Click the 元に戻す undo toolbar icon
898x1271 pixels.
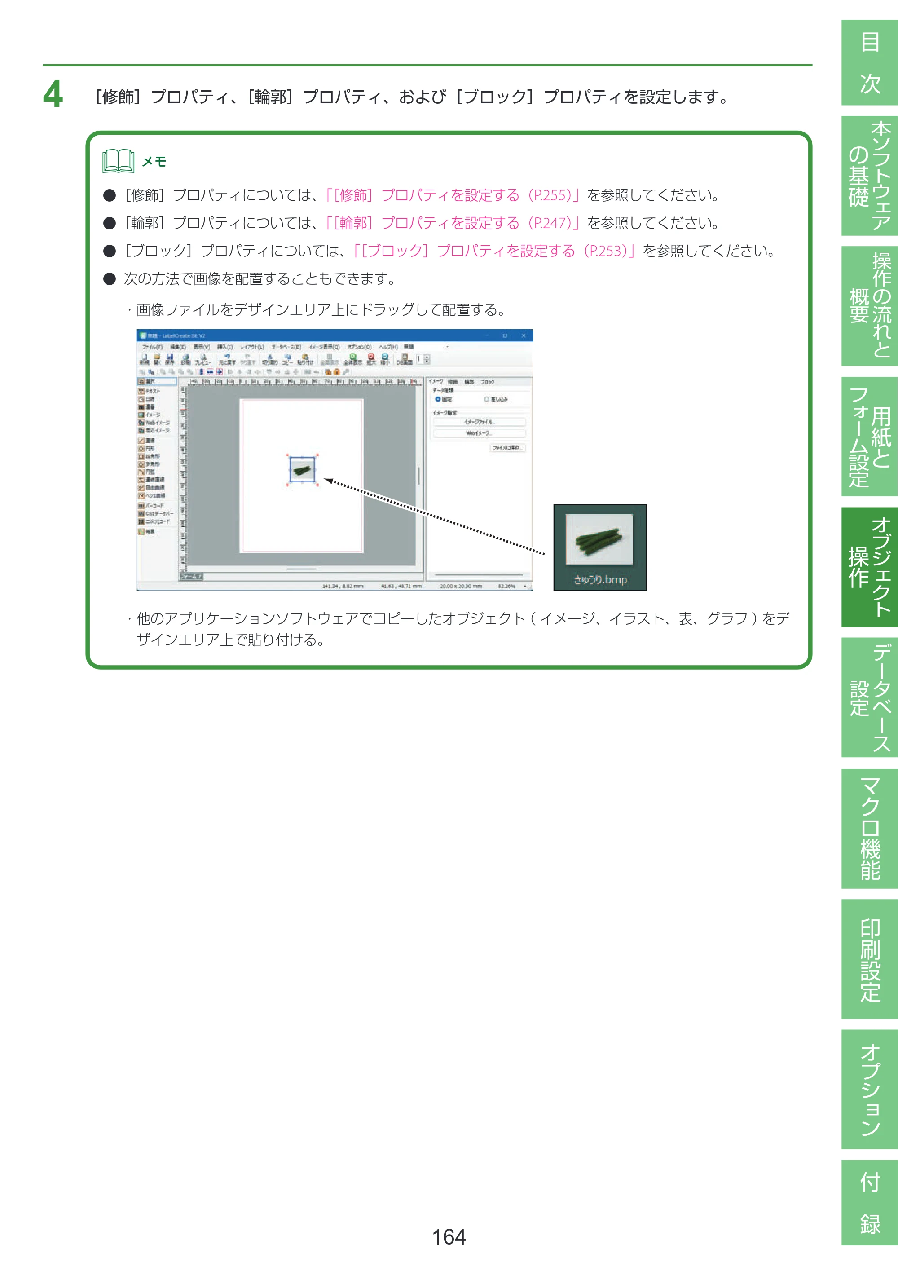(x=227, y=359)
